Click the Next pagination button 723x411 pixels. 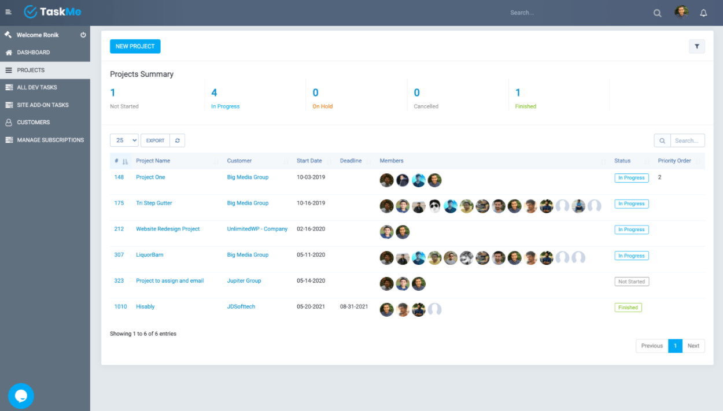pyautogui.click(x=694, y=346)
